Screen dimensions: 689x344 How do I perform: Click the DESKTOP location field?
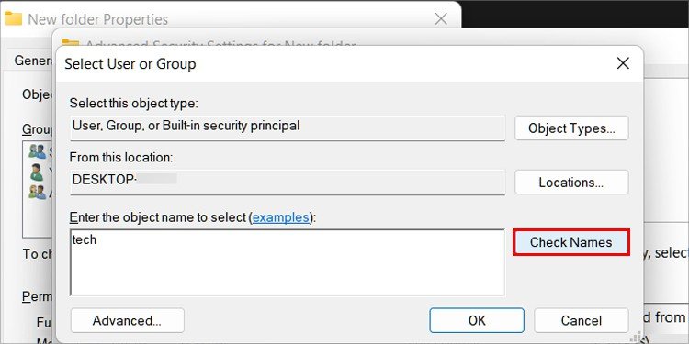pos(288,183)
